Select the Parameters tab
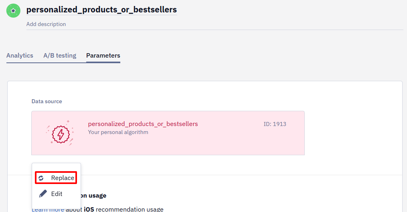Screen dimensions: 407x212 (x=103, y=55)
